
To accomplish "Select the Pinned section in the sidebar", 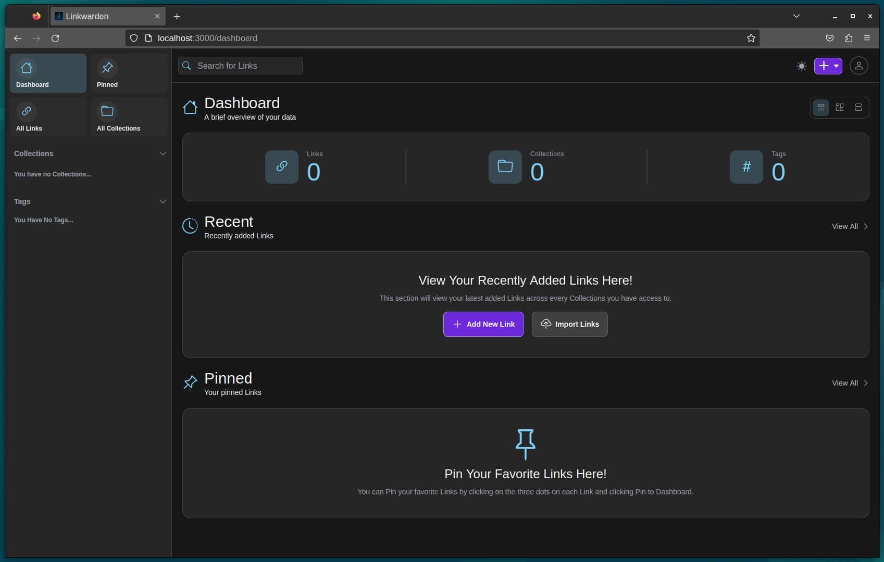I will [x=128, y=73].
